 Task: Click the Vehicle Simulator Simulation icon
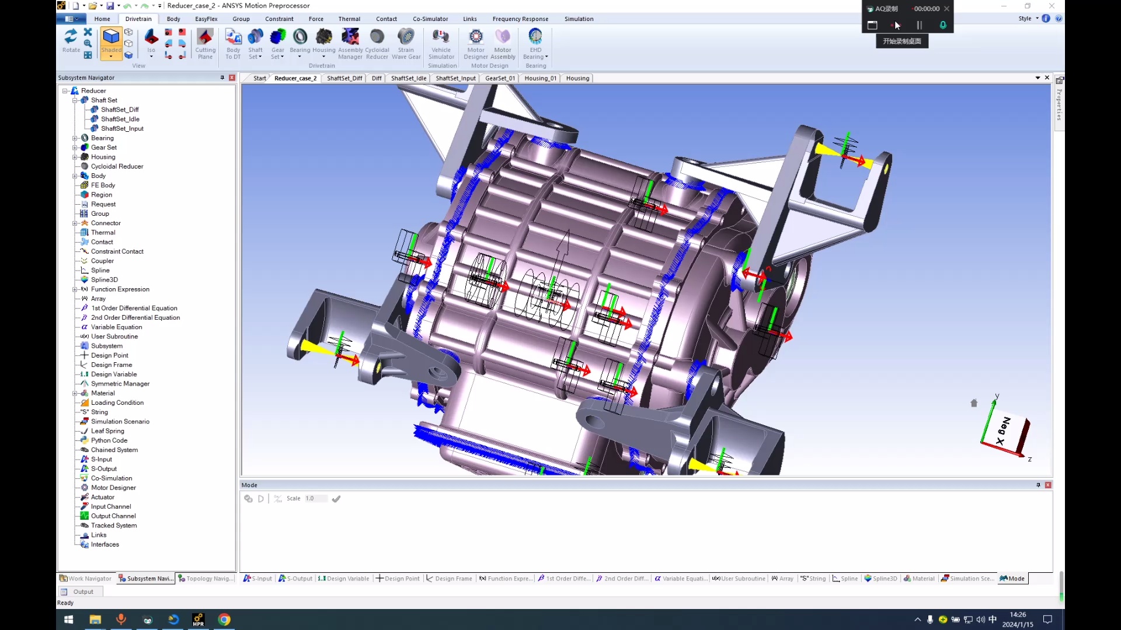[441, 44]
